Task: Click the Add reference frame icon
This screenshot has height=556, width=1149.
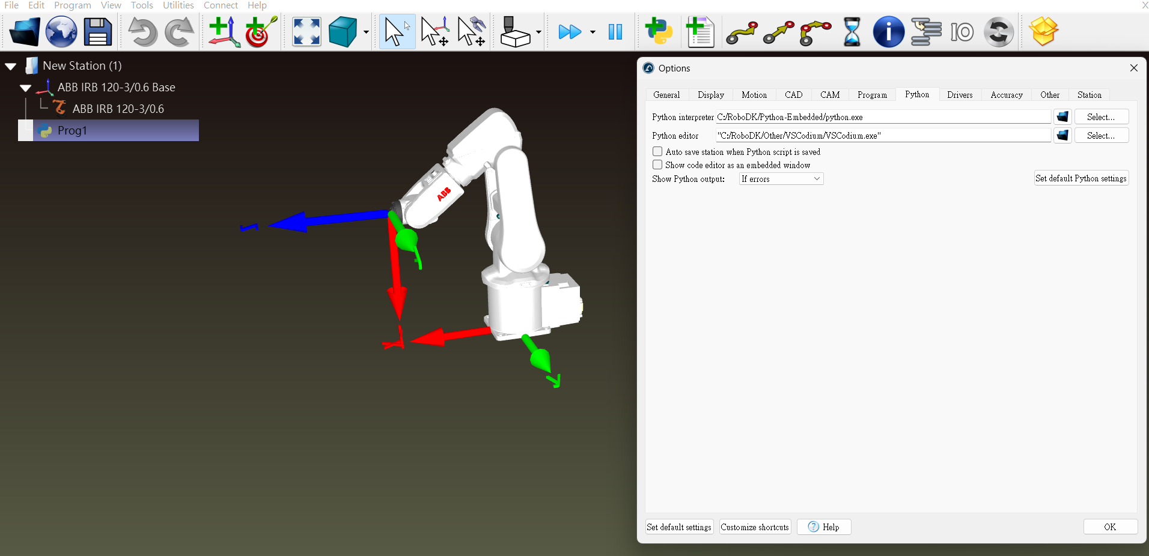Action: pyautogui.click(x=224, y=32)
